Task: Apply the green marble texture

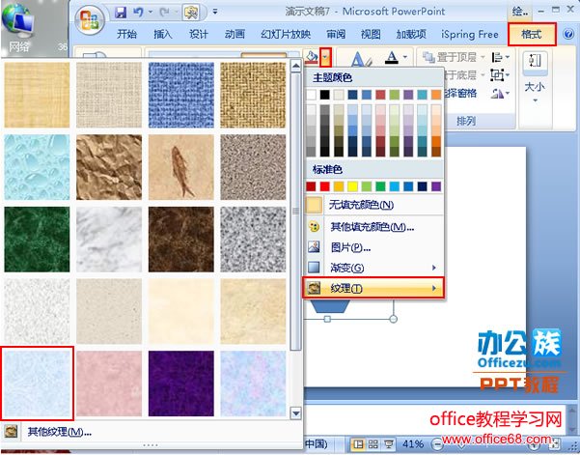Action: [x=37, y=240]
